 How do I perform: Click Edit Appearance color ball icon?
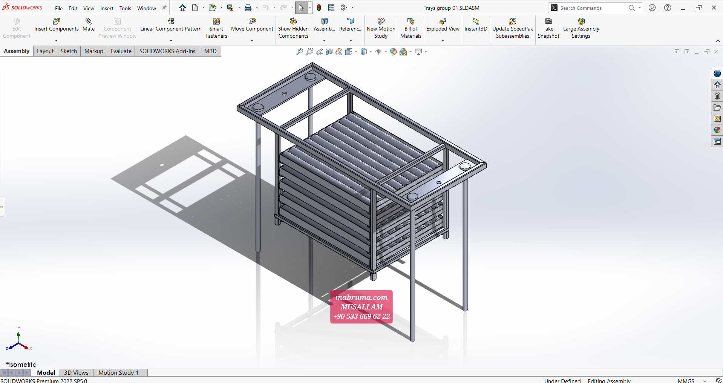tap(394, 52)
